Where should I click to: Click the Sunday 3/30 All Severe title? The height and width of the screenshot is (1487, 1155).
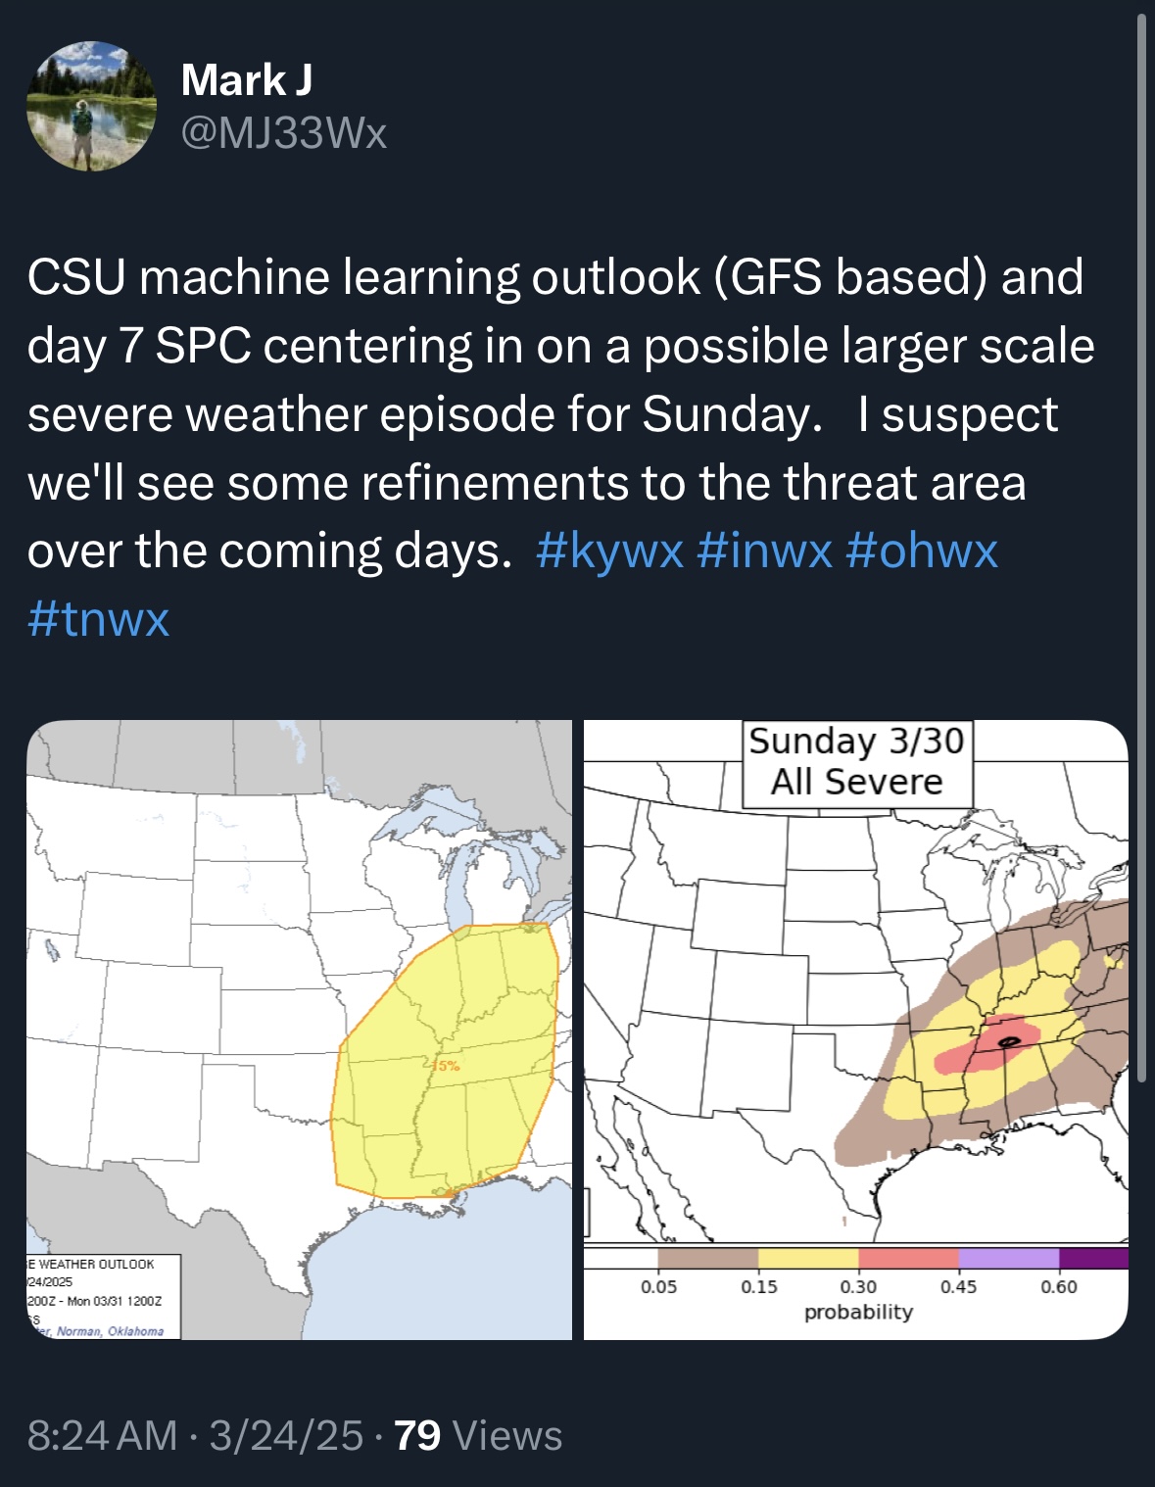857,762
